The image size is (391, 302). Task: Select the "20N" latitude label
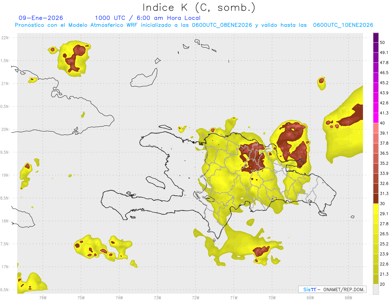point(5,129)
